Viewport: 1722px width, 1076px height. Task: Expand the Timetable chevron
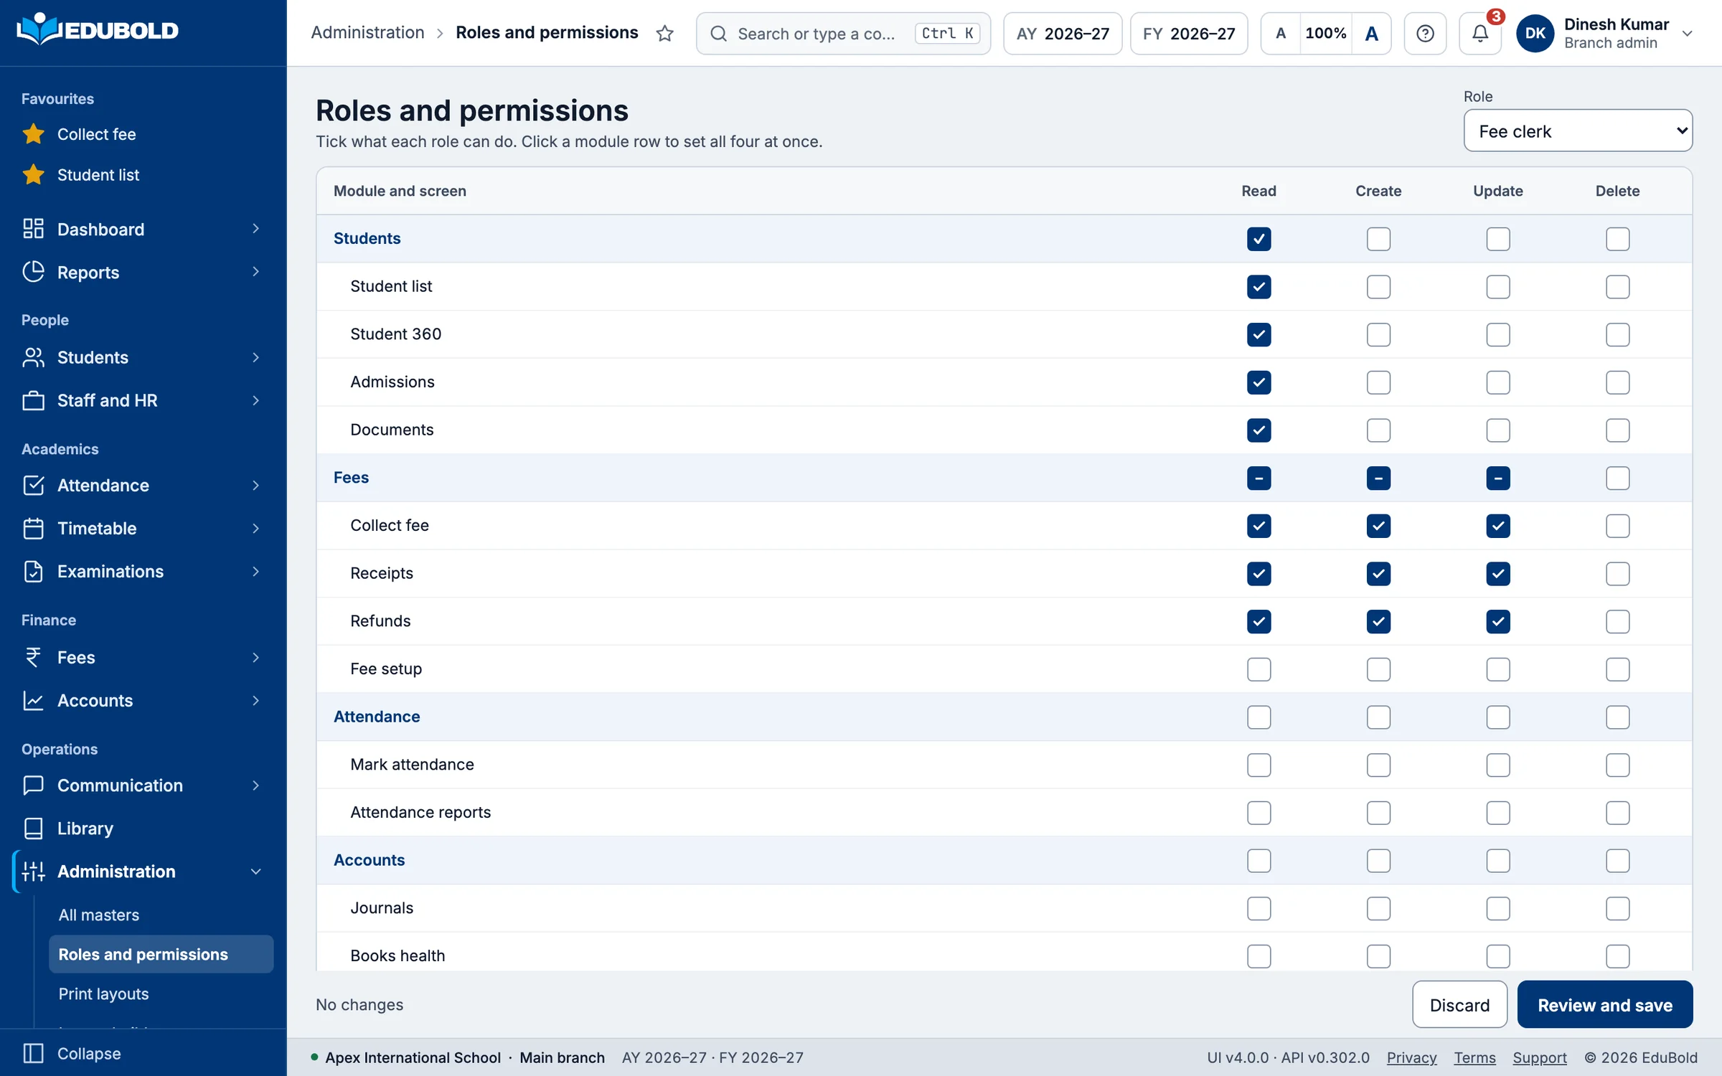255,529
